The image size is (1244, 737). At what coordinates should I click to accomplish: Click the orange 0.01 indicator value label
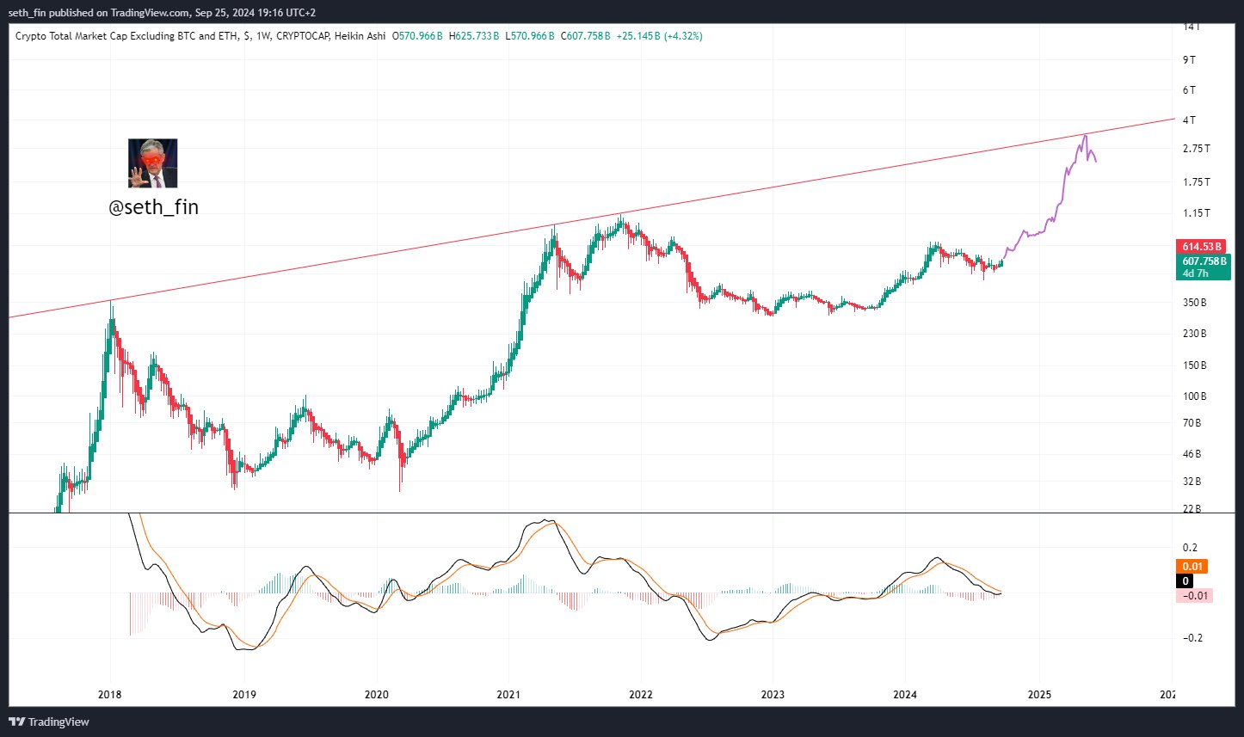1192,567
